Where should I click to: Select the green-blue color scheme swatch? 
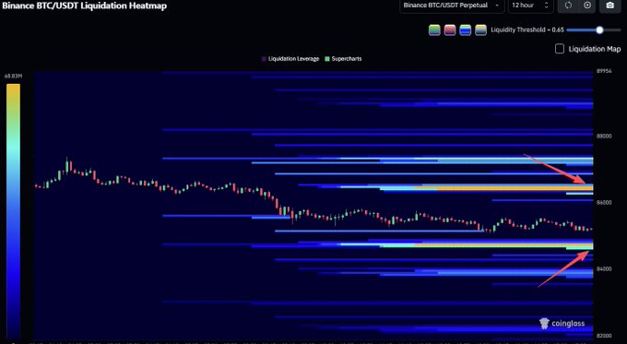(434, 30)
